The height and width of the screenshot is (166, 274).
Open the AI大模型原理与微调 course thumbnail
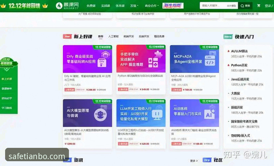point(87,113)
